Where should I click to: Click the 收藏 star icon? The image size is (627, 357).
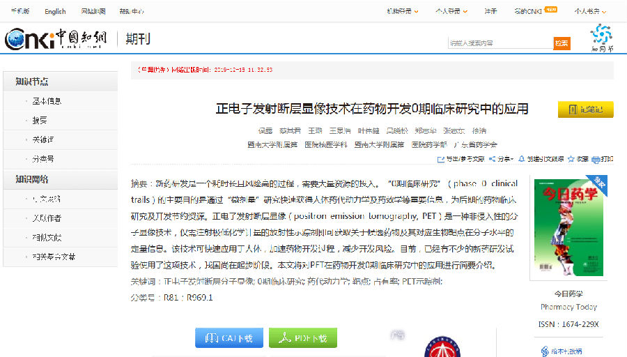(571, 159)
